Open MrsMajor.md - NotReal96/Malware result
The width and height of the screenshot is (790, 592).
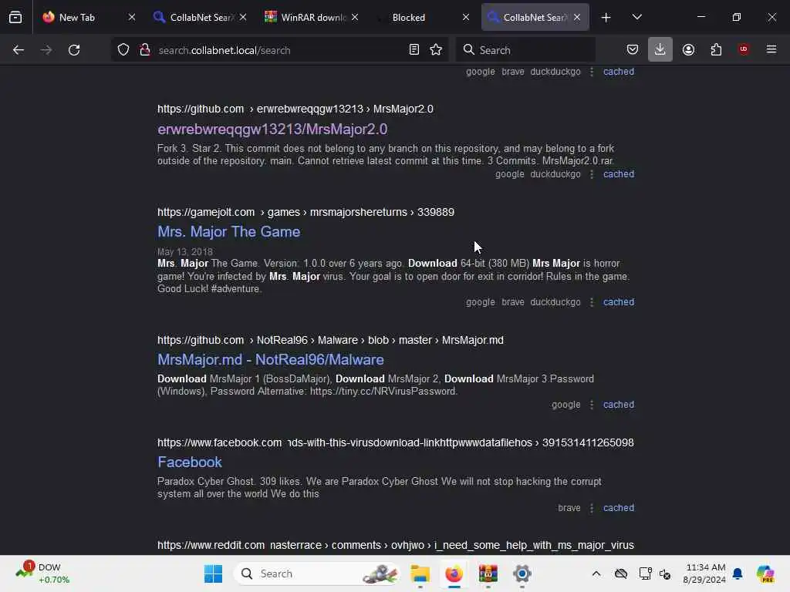point(271,359)
